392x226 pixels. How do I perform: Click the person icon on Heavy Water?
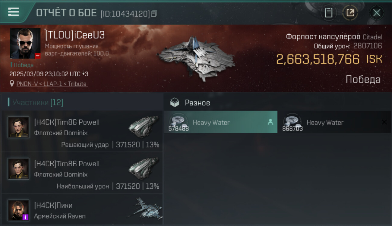click(x=270, y=122)
